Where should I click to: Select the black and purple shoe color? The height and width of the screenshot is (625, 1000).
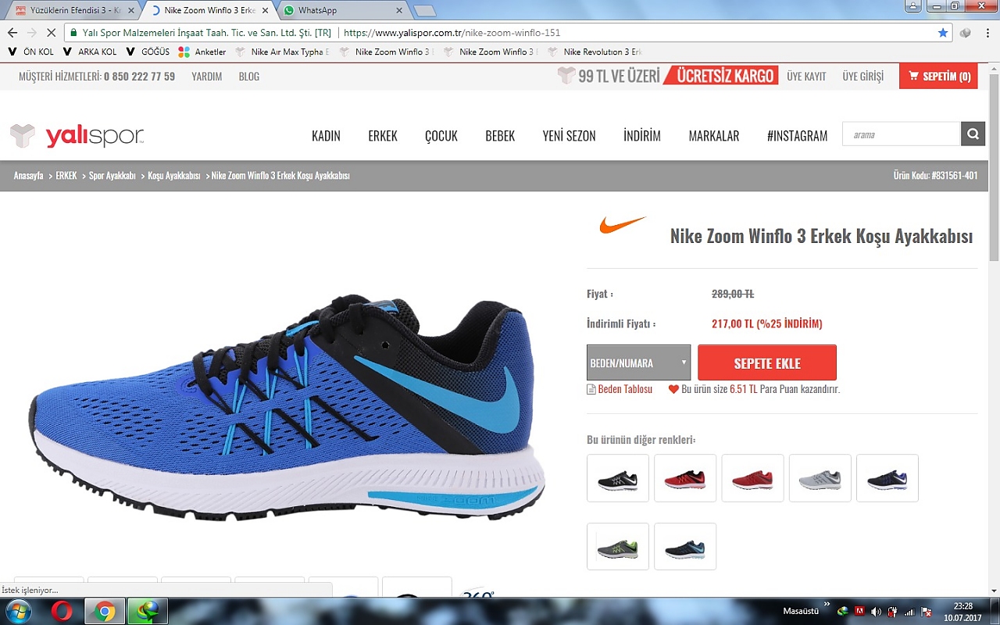[887, 478]
